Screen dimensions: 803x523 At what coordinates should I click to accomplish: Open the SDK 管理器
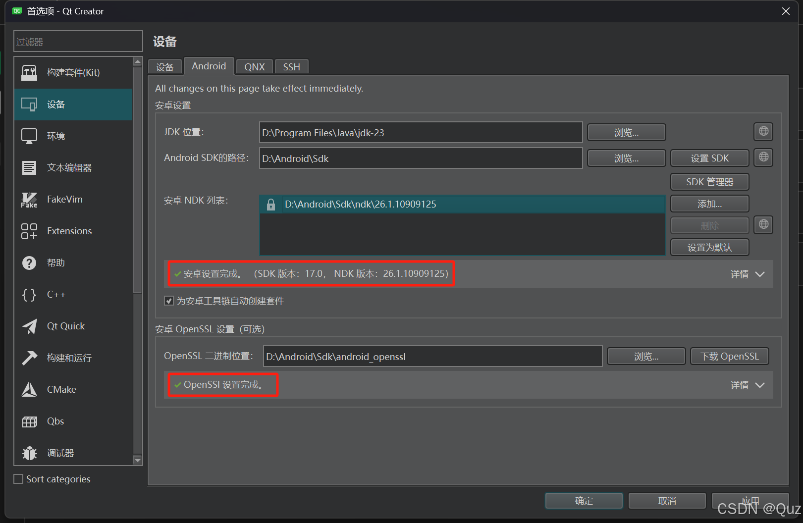point(709,182)
